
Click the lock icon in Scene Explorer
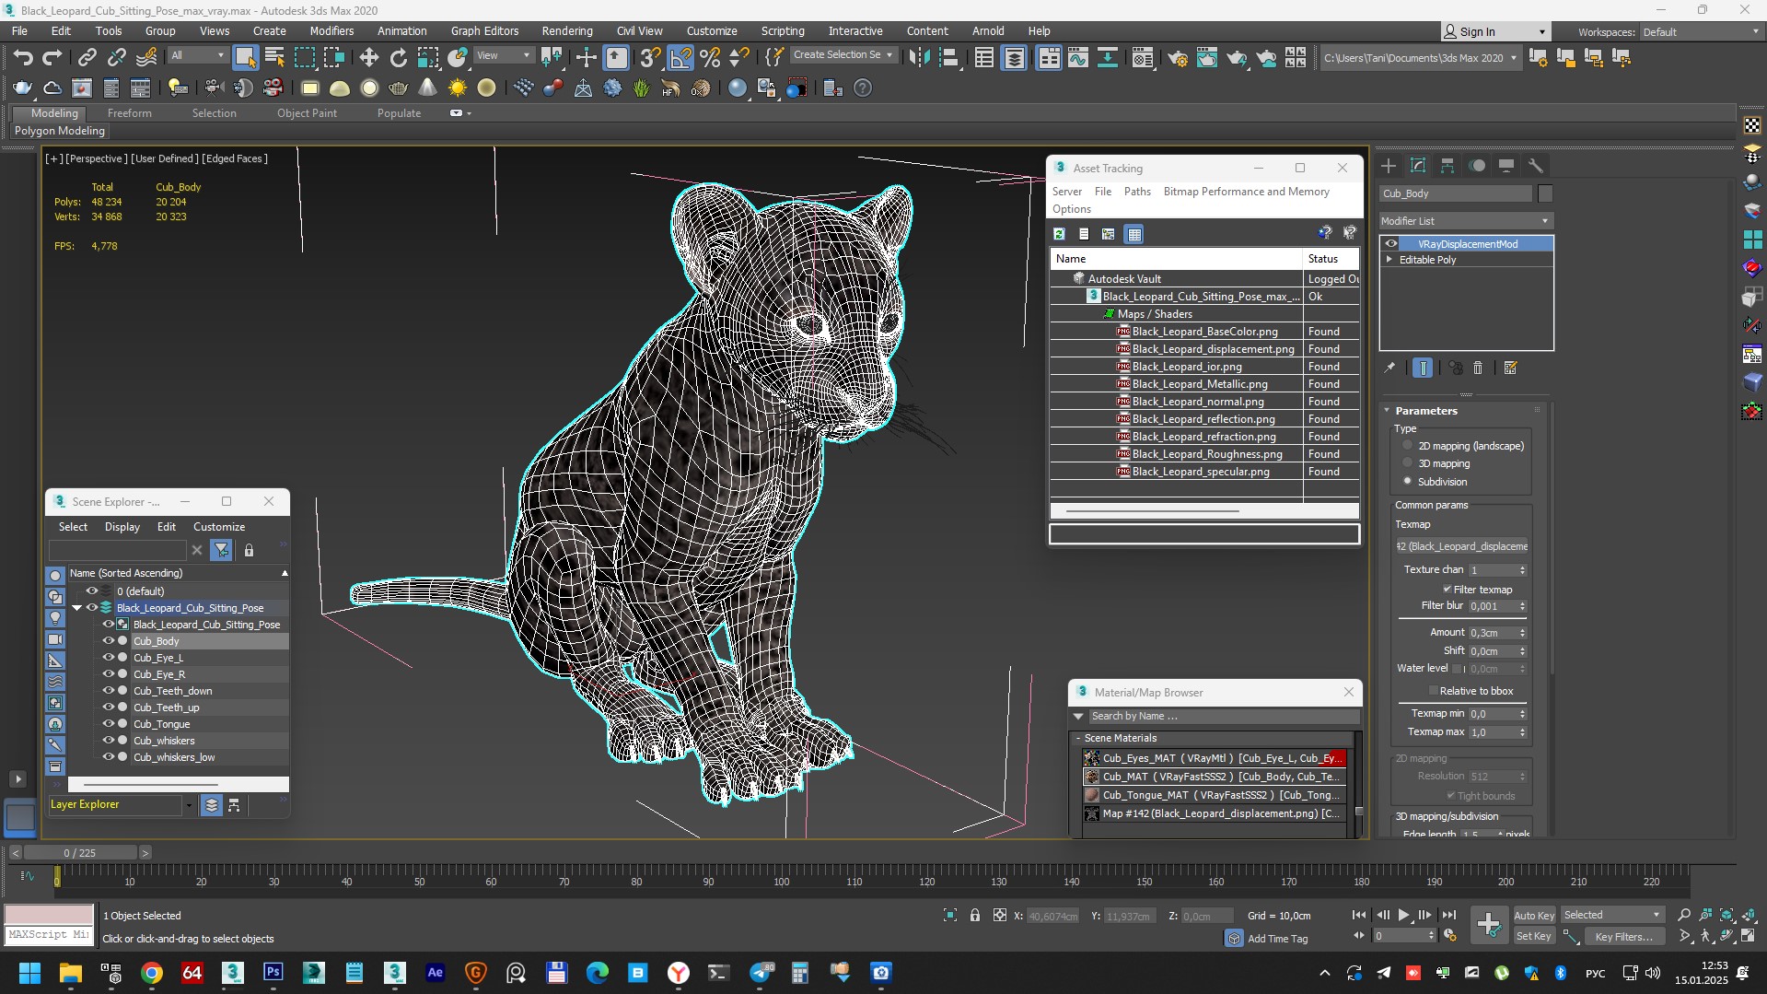tap(249, 550)
